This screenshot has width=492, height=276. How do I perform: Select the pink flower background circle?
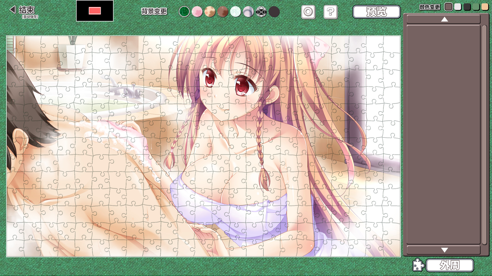pyautogui.click(x=197, y=12)
